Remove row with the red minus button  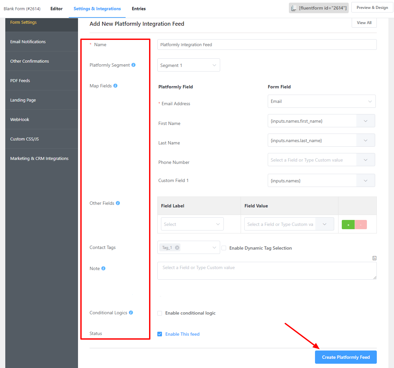coord(361,225)
